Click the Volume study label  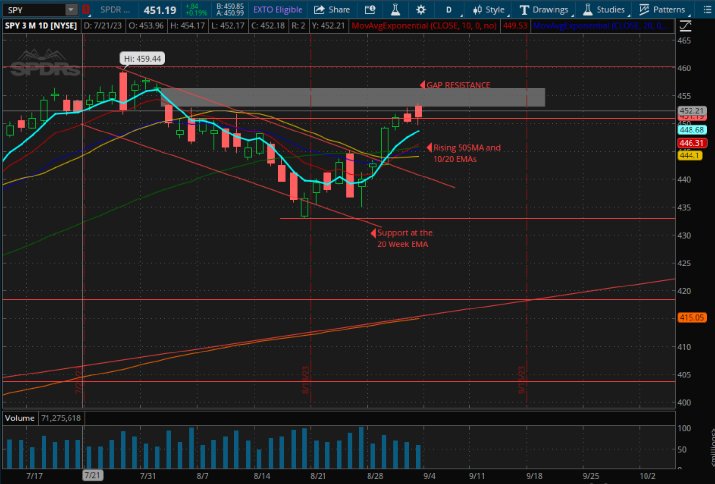point(20,418)
